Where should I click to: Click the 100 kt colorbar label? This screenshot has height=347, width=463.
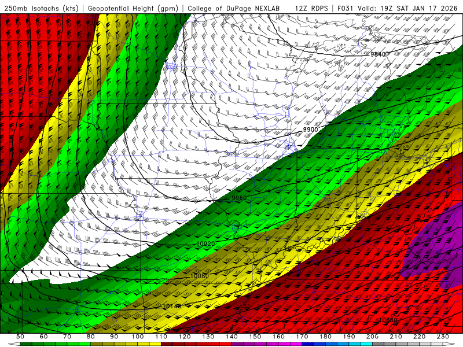pyautogui.click(x=138, y=337)
